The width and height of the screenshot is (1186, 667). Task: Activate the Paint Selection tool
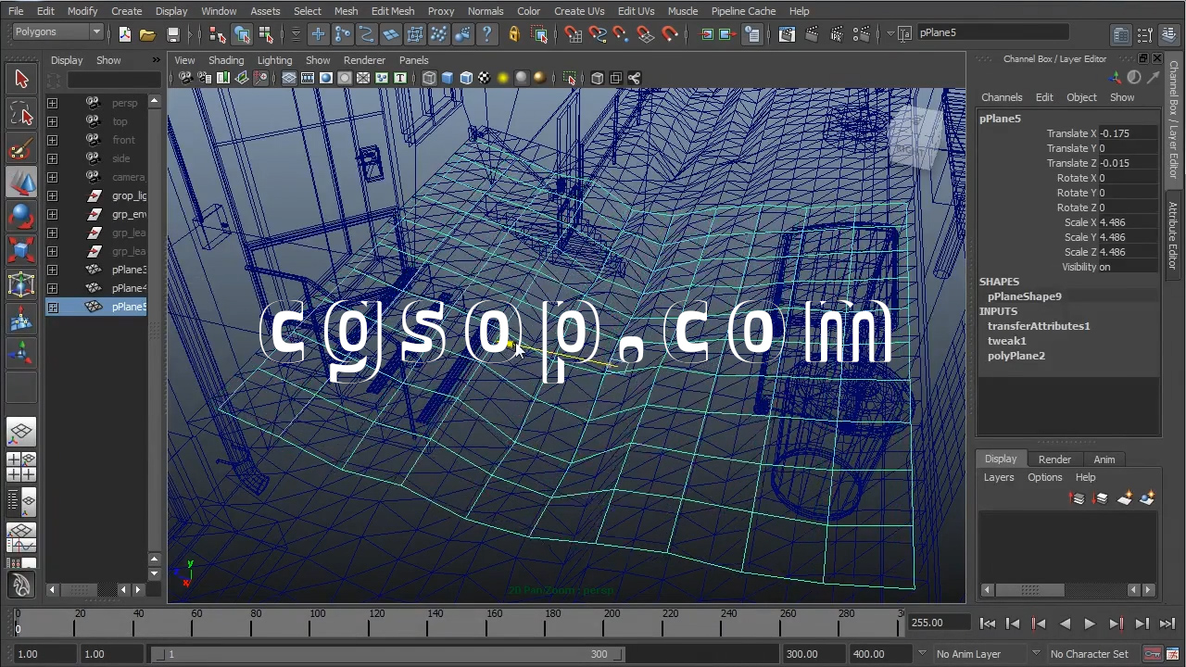(21, 149)
